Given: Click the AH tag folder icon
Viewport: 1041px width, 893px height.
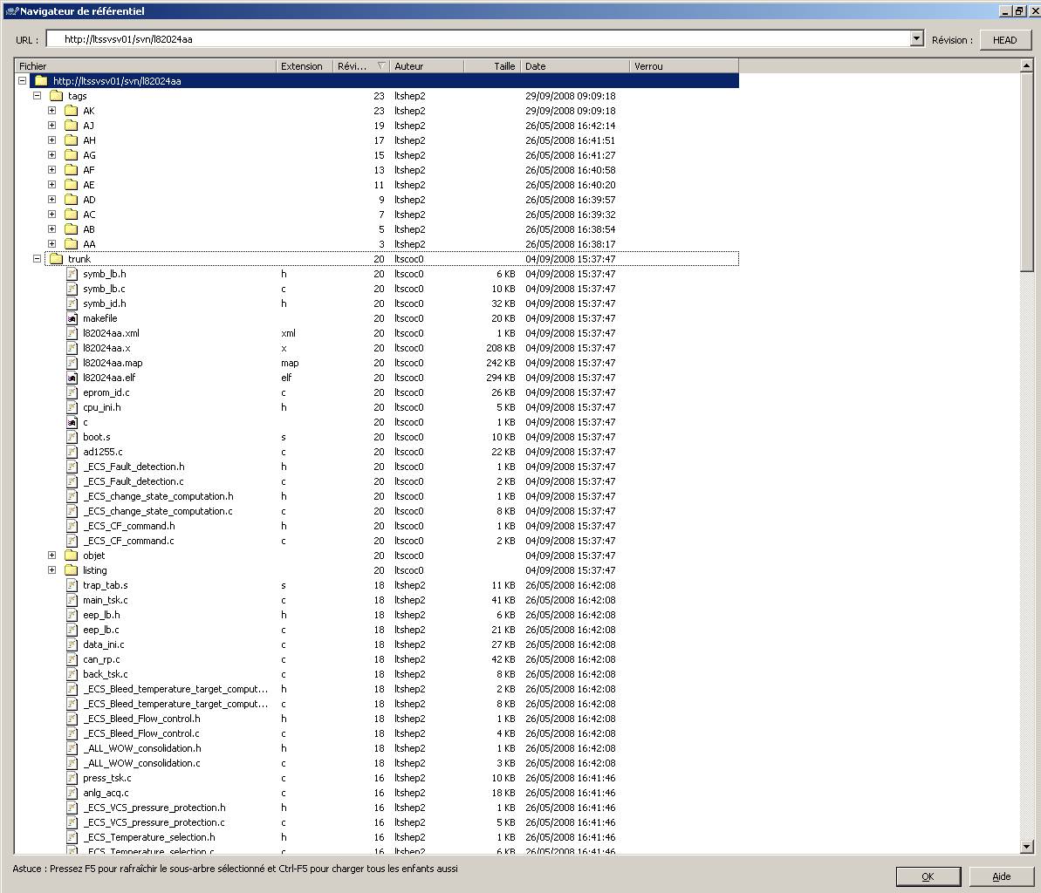Looking at the screenshot, I should pos(71,140).
